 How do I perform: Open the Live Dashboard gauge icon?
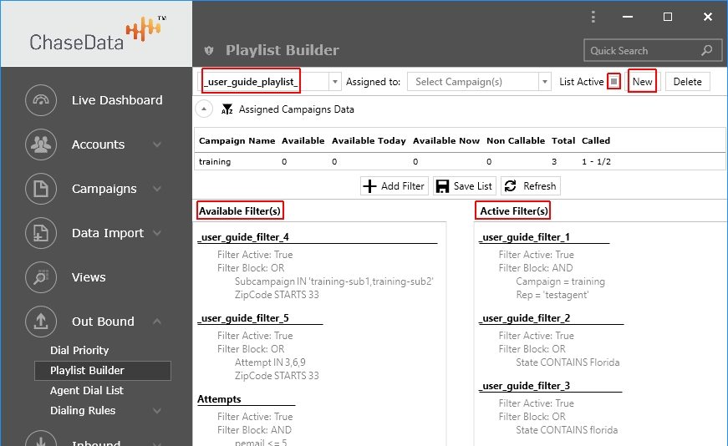41,100
